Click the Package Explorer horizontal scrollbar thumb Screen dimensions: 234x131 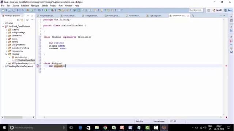pyautogui.click(x=13, y=117)
